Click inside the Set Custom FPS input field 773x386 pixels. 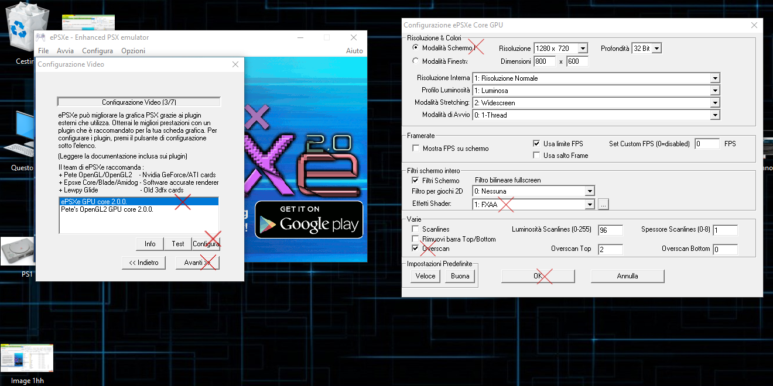tap(706, 143)
